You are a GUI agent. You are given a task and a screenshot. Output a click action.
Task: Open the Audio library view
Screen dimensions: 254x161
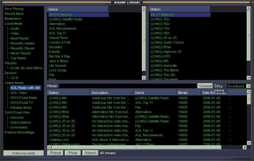(15, 28)
